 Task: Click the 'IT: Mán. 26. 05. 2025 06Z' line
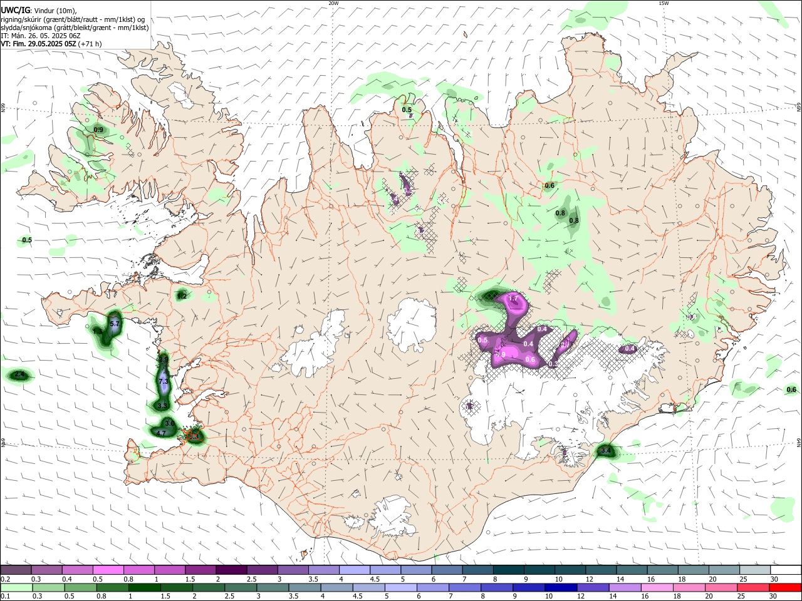click(x=41, y=36)
